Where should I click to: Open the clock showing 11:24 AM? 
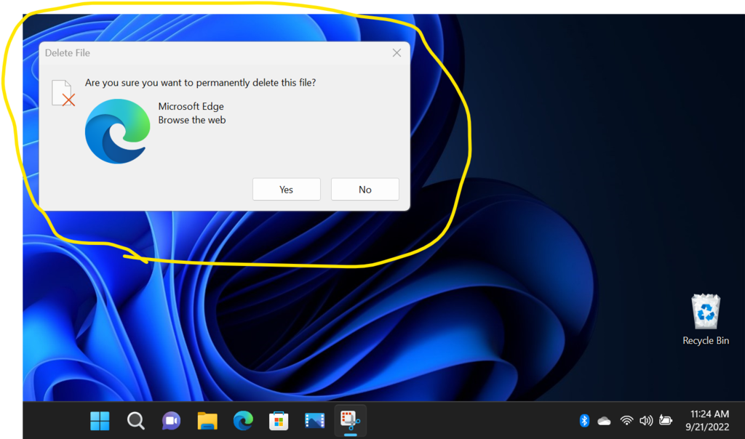coord(709,414)
